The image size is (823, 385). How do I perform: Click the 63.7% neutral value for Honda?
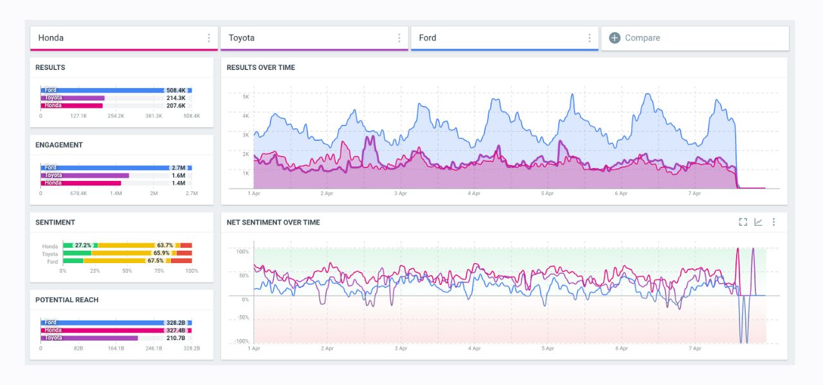pos(165,245)
